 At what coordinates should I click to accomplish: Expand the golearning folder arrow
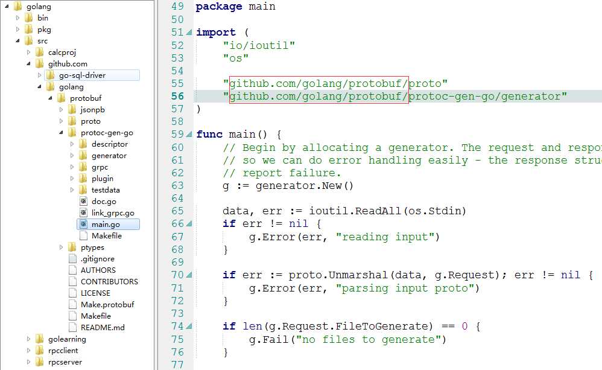[28, 339]
